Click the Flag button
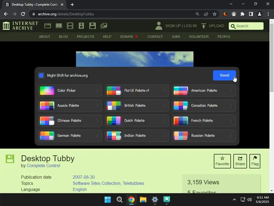Screen dimensions: 274x206 click(x=255, y=161)
